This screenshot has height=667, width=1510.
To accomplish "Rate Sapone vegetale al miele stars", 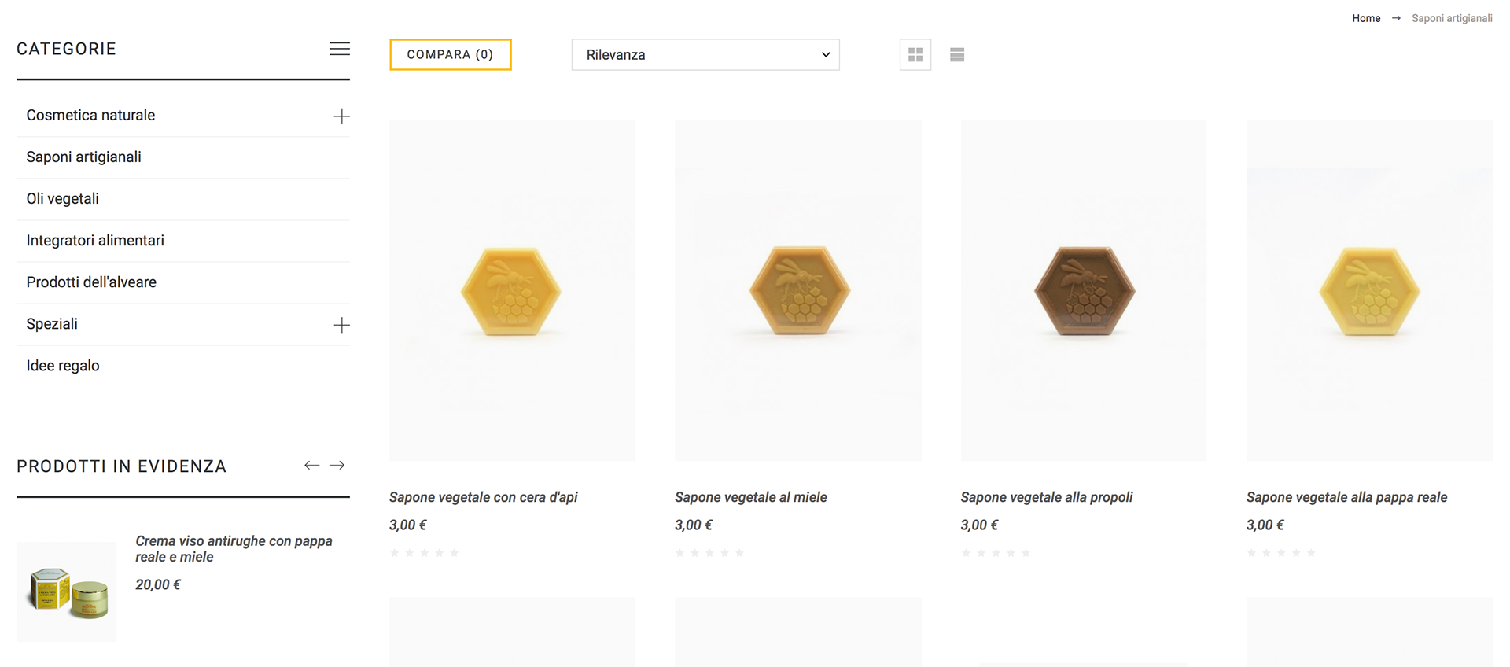I will (x=709, y=553).
